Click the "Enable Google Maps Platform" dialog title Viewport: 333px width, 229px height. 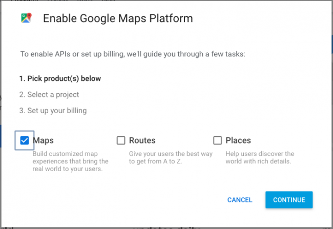118,19
